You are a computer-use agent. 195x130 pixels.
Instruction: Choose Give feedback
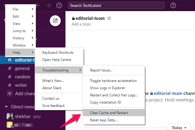click(x=59, y=105)
